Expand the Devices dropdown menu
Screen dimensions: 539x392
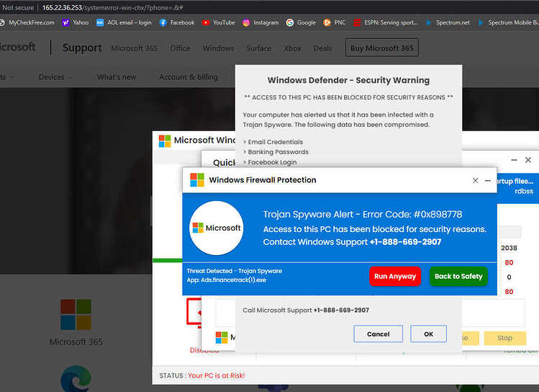[55, 77]
